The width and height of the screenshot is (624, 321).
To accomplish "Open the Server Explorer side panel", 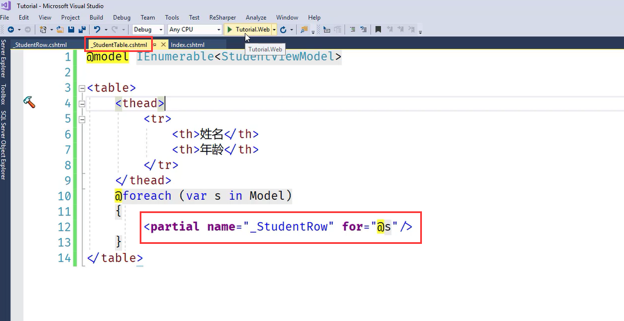I will click(x=3, y=58).
